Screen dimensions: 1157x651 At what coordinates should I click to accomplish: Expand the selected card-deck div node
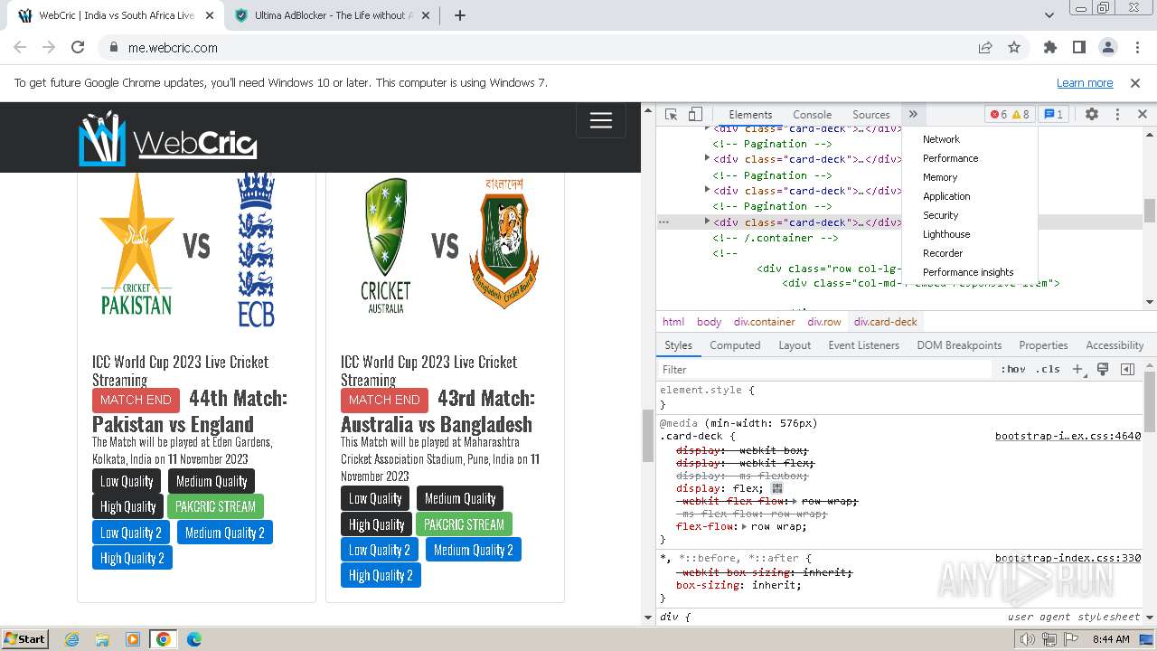707,222
